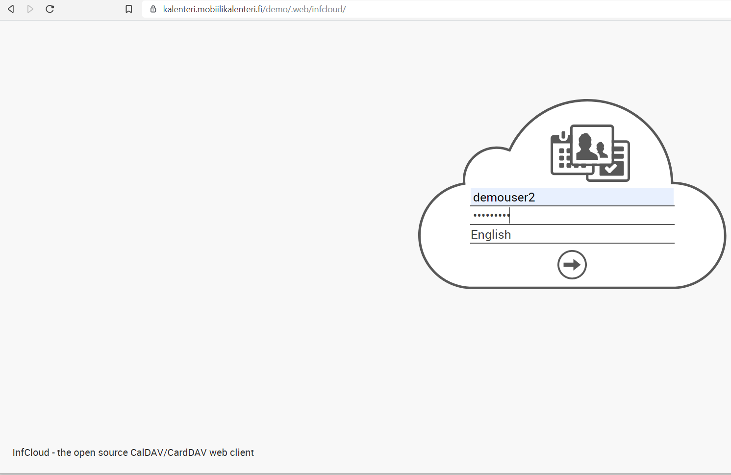
Task: Click the InfCloud footer description text
Action: [133, 452]
